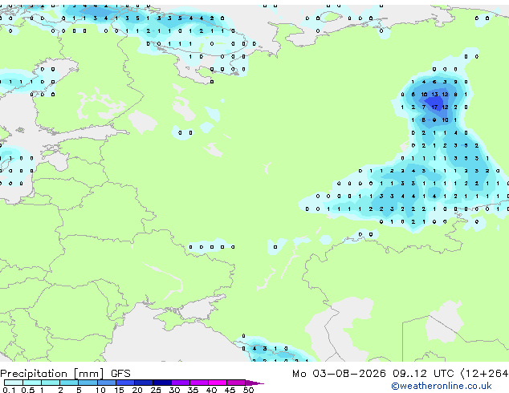This screenshot has width=509, height=393.
Task: Click the "Precipitation [mm]" title text
Action: coord(52,374)
